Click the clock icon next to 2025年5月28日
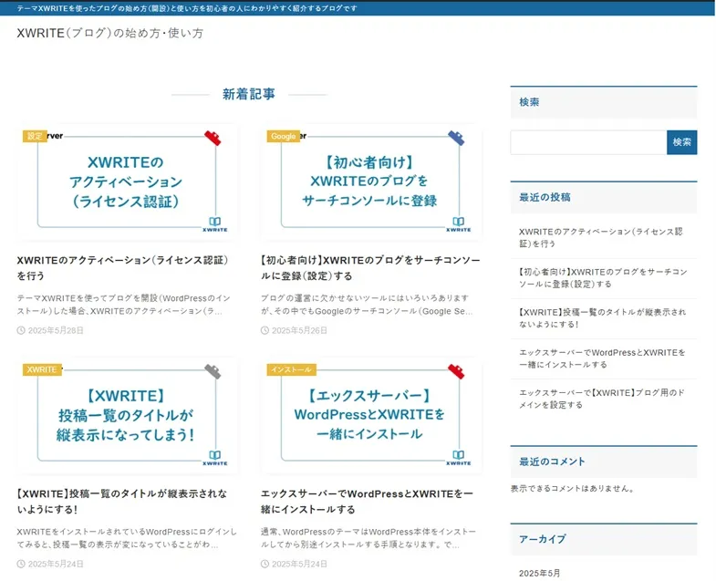This screenshot has height=581, width=716. pyautogui.click(x=21, y=330)
